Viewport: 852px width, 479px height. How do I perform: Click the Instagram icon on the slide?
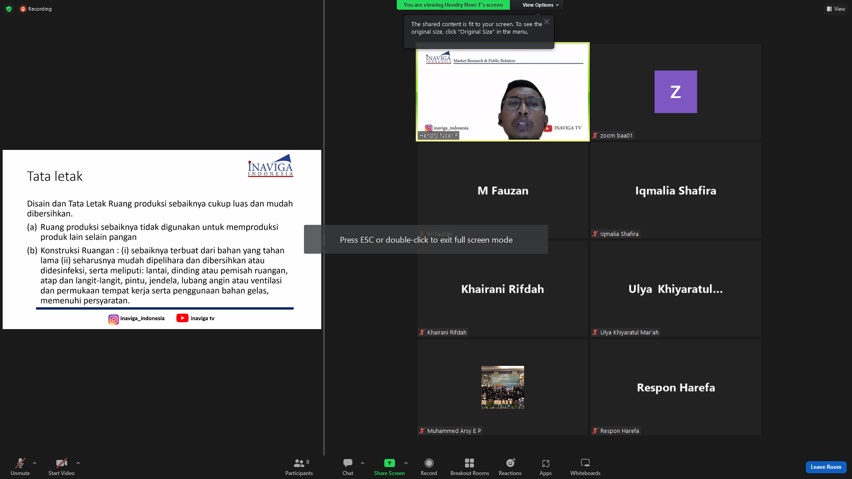[x=114, y=319]
